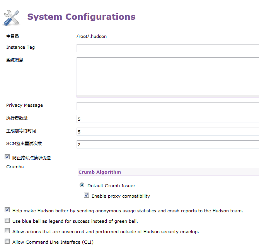
Task: Click the 生成前等待时间 label
Action: coord(21,131)
